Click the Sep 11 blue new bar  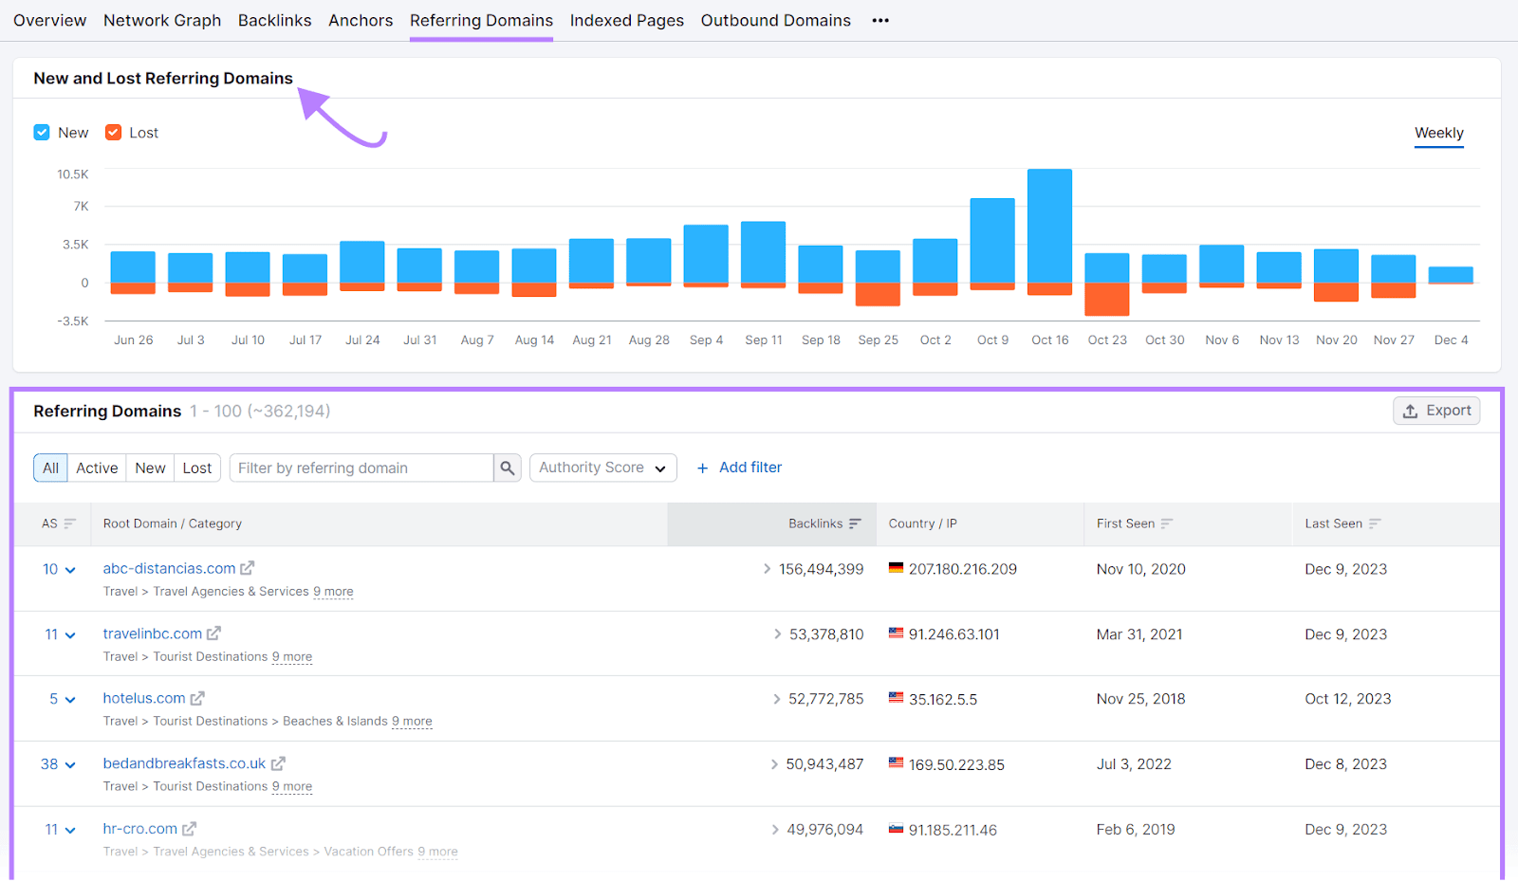[763, 252]
